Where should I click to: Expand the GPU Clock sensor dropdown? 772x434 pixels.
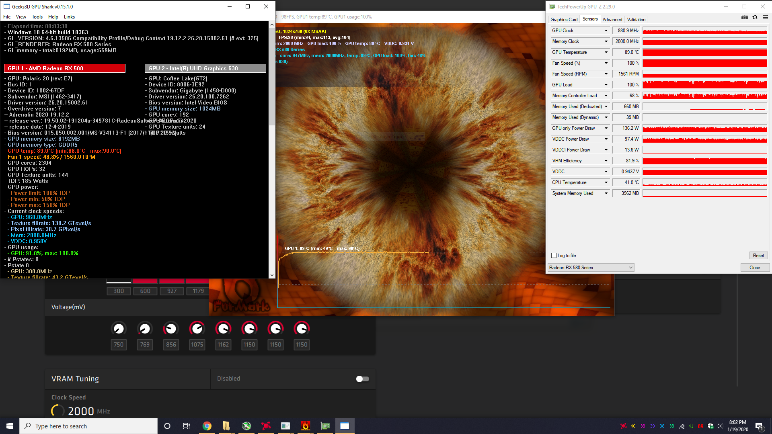tap(606, 31)
